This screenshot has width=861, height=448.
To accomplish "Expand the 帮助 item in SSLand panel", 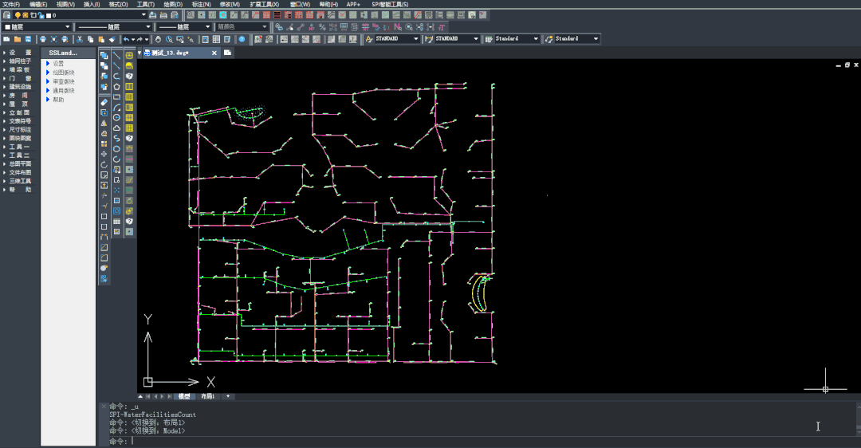I will coord(48,100).
